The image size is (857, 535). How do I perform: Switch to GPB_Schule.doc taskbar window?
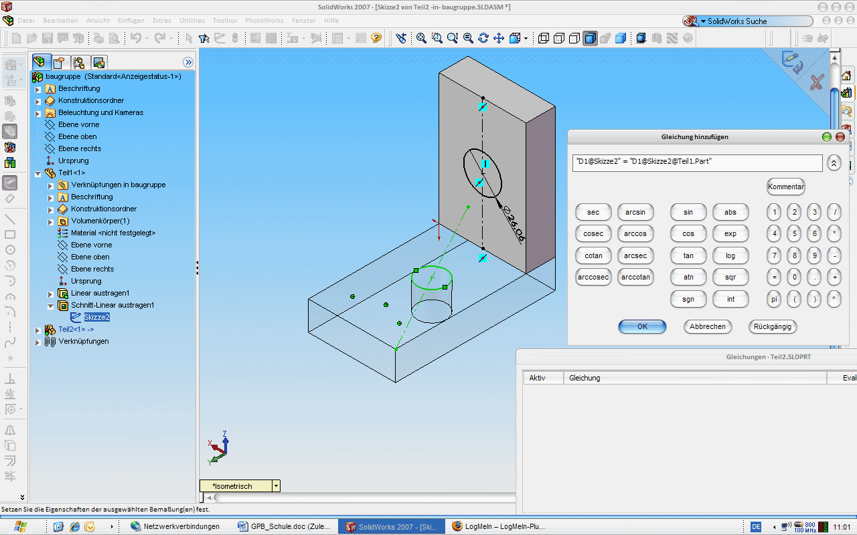tap(286, 526)
